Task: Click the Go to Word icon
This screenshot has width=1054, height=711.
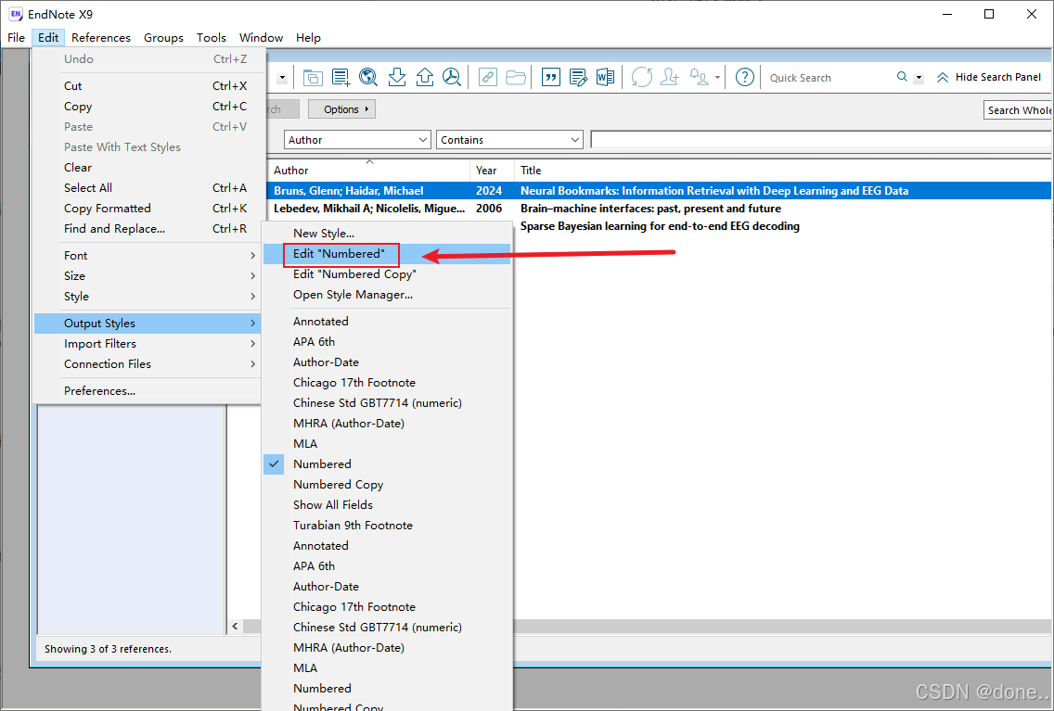Action: pyautogui.click(x=605, y=77)
